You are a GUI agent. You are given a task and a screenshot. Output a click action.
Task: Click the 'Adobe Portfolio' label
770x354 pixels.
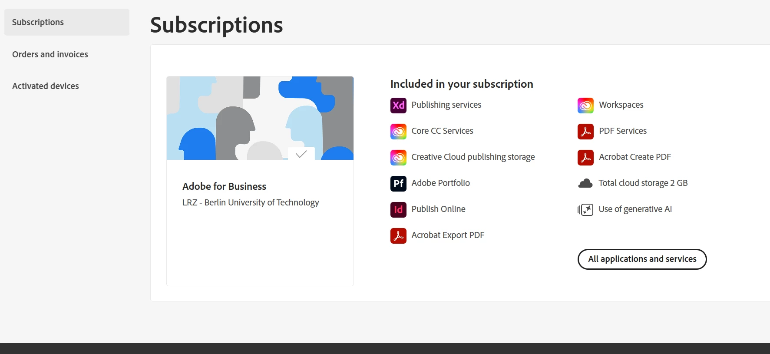440,183
